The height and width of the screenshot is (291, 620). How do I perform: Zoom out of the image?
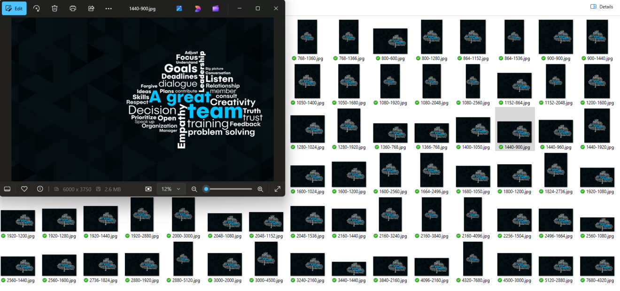click(194, 189)
